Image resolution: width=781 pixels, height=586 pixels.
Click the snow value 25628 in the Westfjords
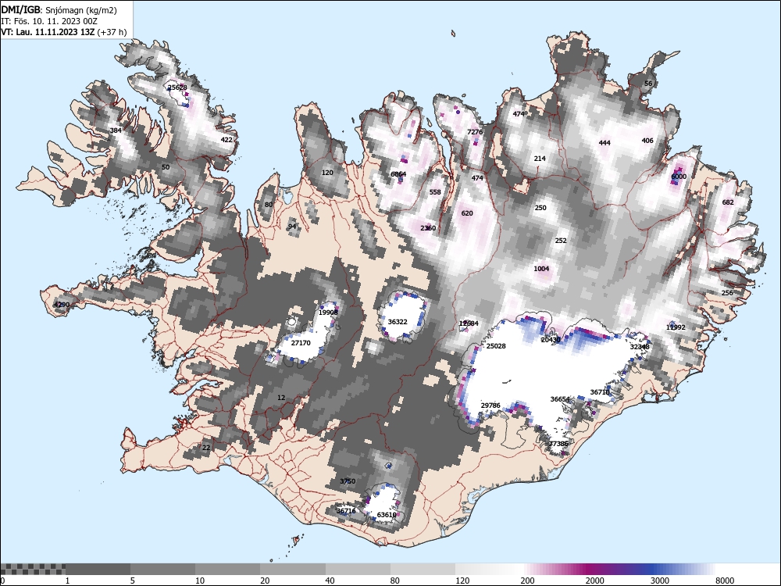177,88
